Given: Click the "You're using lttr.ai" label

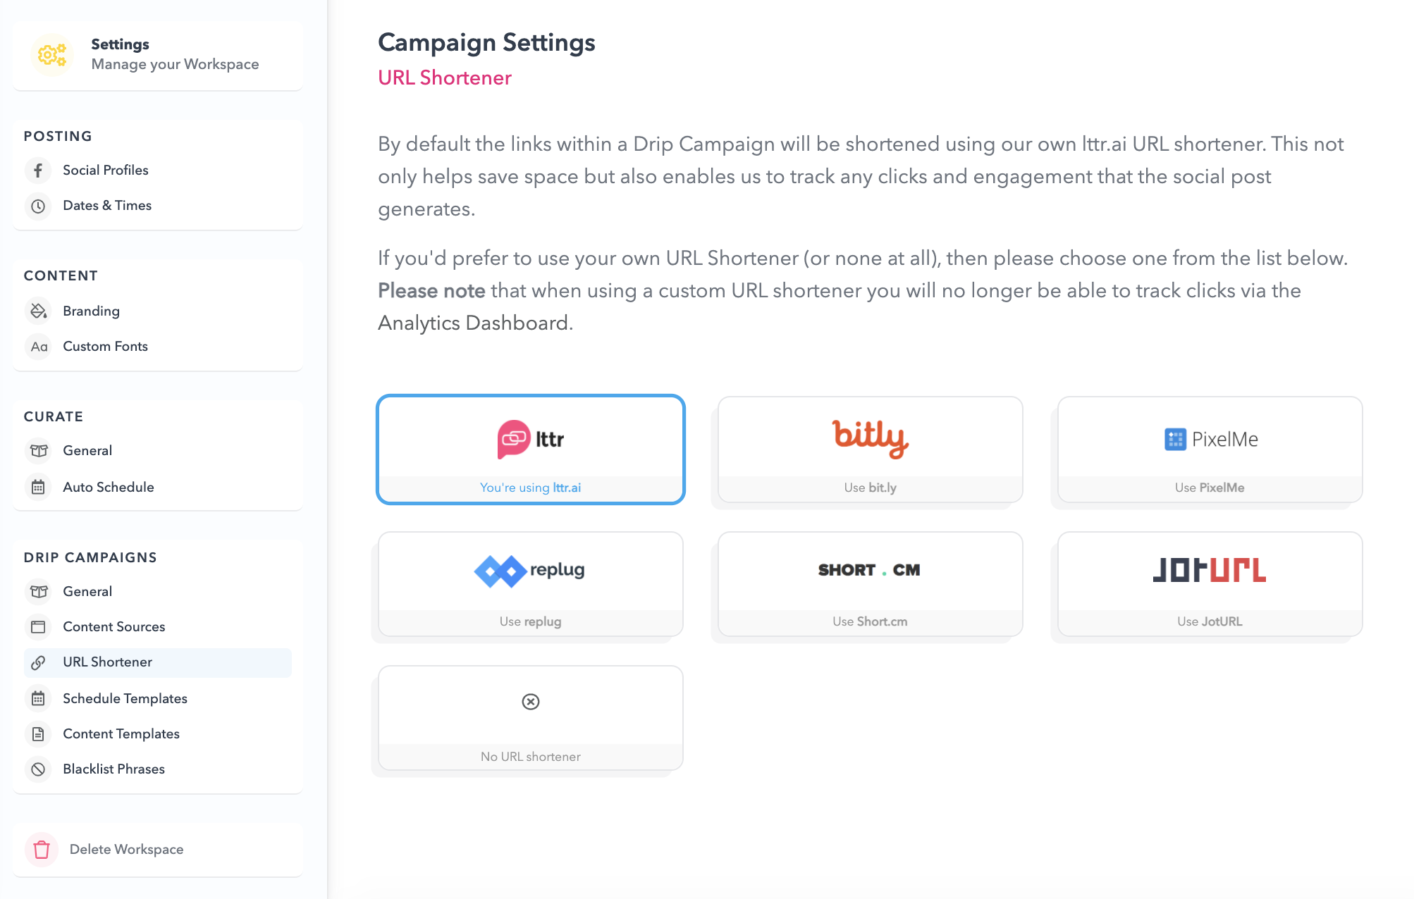Looking at the screenshot, I should click(531, 488).
